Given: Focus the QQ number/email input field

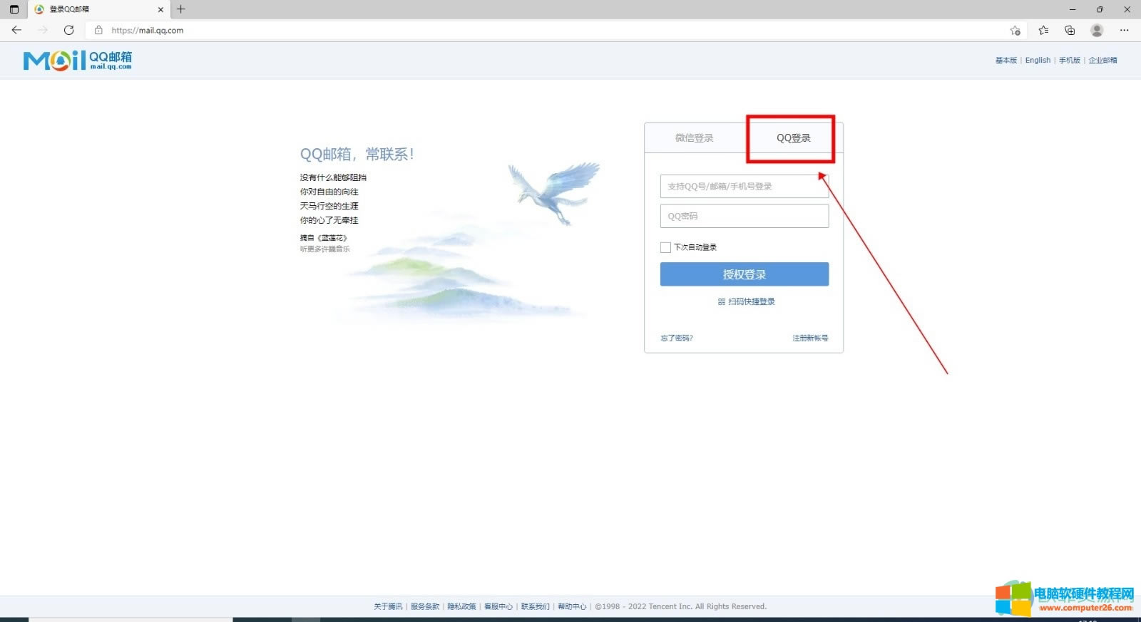Looking at the screenshot, I should (744, 187).
